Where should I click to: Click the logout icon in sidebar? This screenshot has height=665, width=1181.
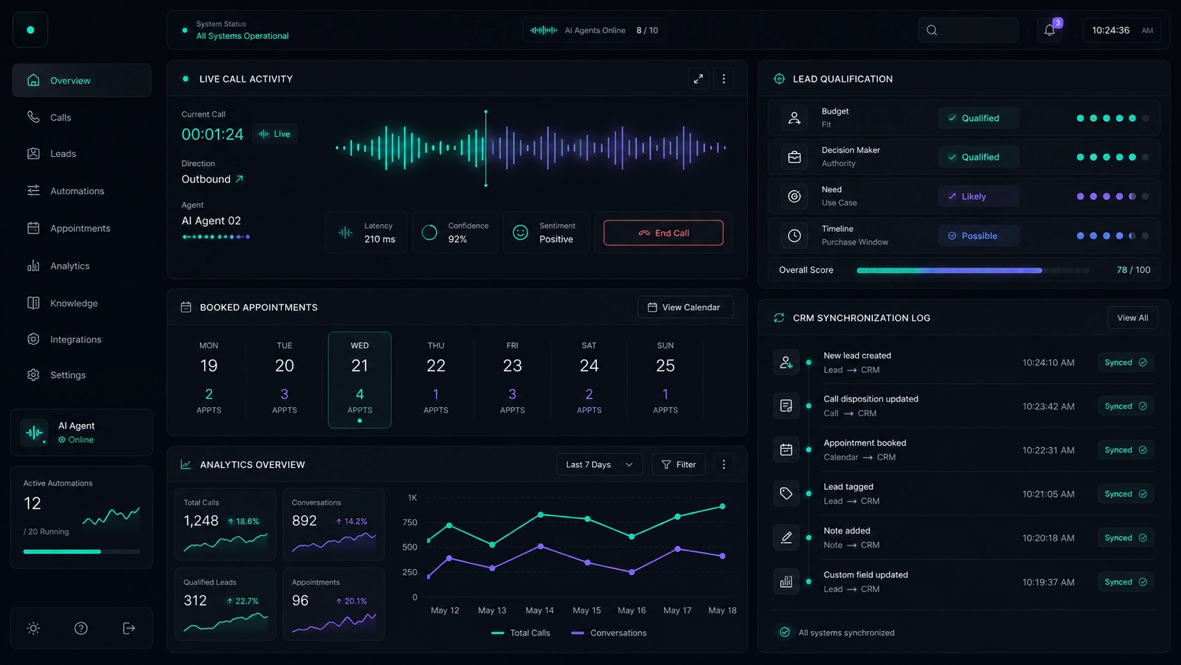[x=129, y=628]
